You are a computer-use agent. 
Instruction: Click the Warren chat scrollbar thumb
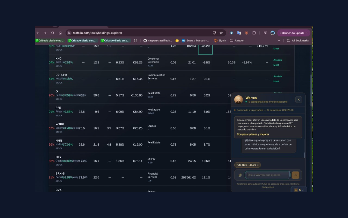pyautogui.click(x=304, y=155)
